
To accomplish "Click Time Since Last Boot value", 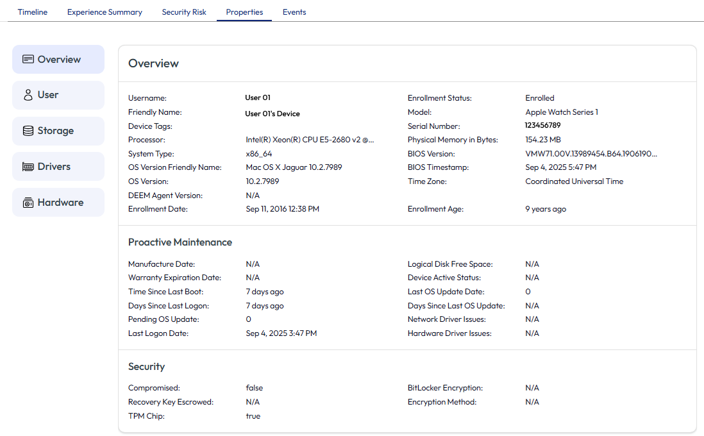I will coord(265,292).
